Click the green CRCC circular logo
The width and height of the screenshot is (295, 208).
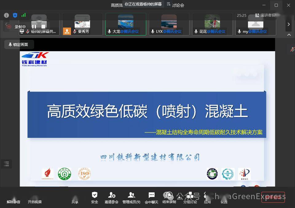[x=65, y=174]
